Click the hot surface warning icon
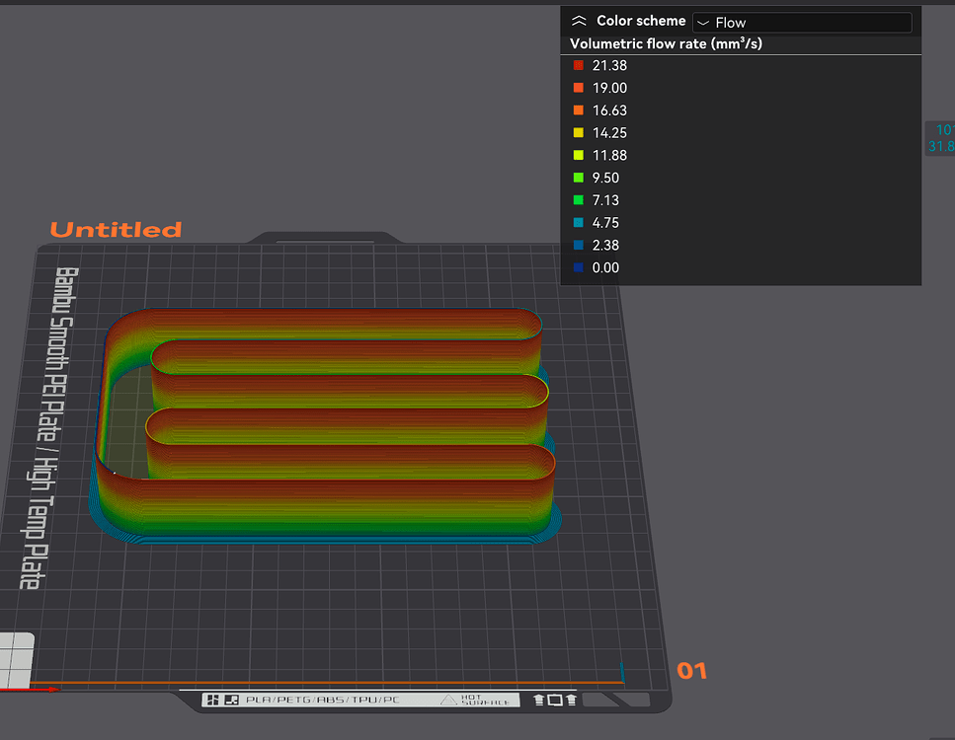Viewport: 955px width, 740px height. [x=449, y=700]
